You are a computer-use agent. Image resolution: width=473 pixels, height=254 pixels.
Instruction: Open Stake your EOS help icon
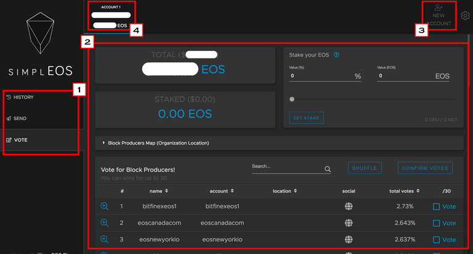coord(336,55)
